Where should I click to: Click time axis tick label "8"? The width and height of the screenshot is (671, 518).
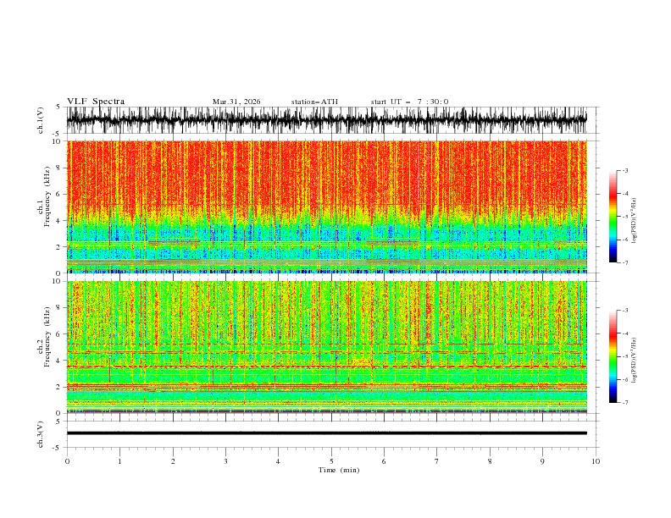(x=490, y=461)
